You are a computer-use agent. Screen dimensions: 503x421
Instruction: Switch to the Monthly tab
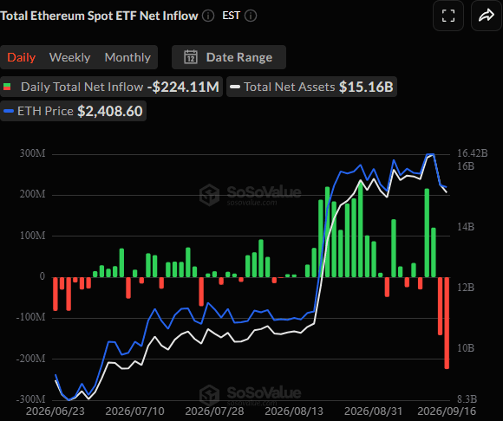pyautogui.click(x=127, y=57)
